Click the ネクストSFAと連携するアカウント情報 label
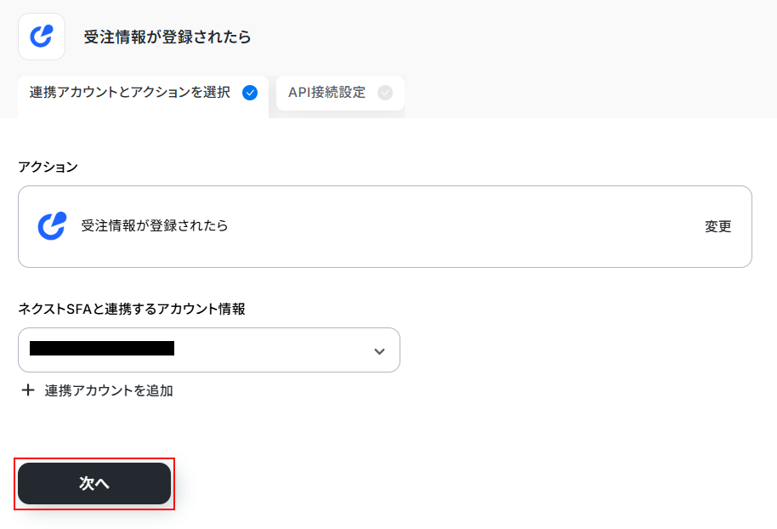This screenshot has width=777, height=529. (132, 310)
